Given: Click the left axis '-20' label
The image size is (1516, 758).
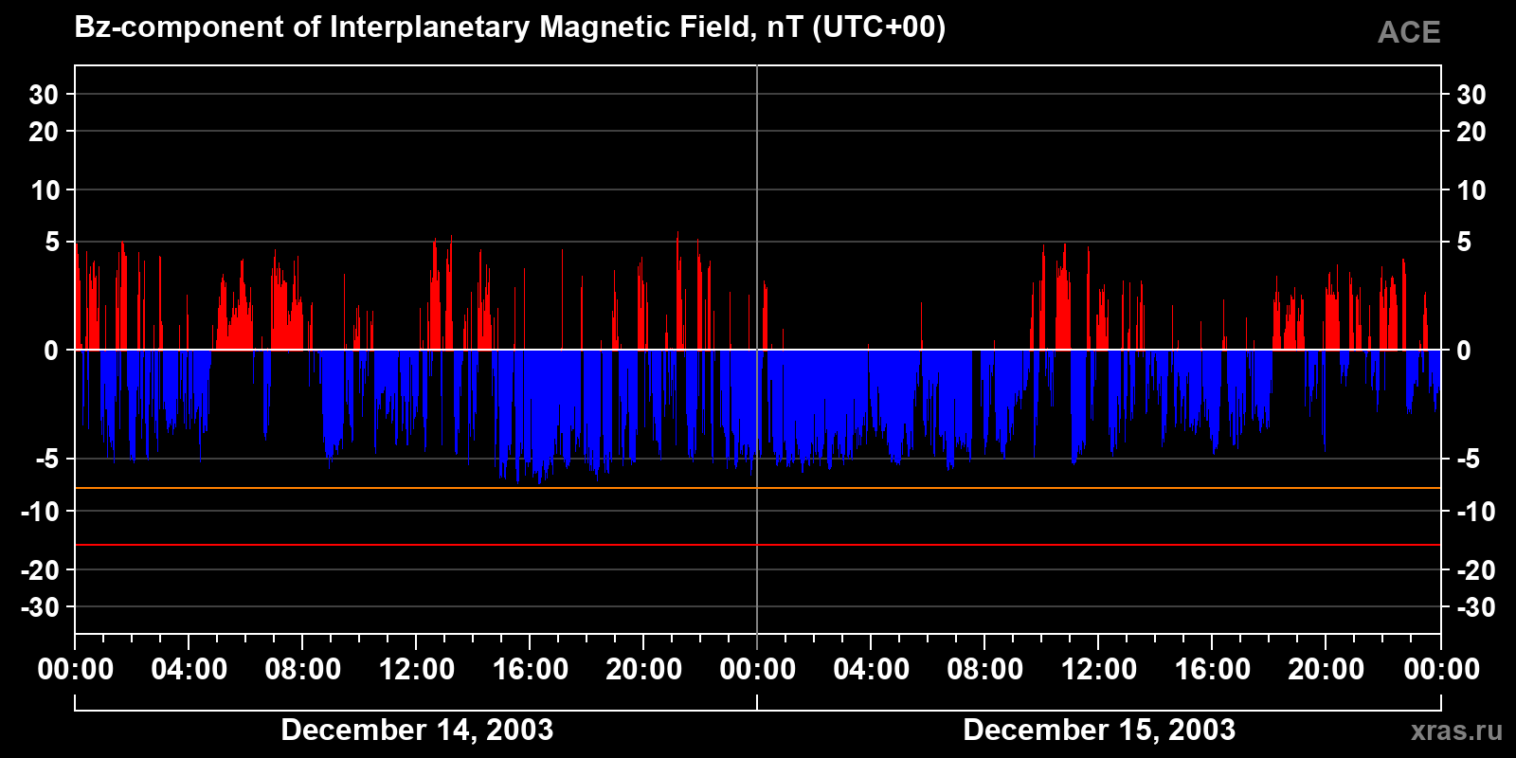Looking at the screenshot, I should tap(41, 570).
